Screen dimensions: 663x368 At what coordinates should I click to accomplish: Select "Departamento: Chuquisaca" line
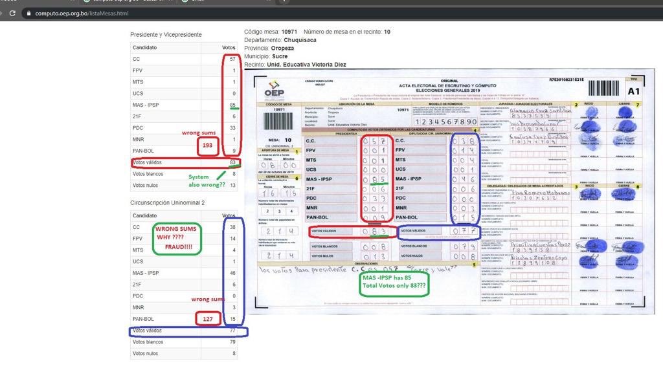(280, 40)
